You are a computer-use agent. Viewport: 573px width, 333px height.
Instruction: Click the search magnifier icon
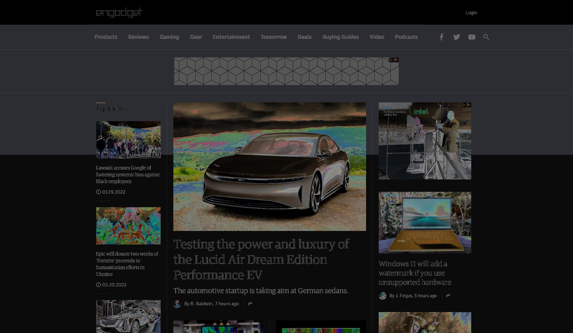(x=486, y=37)
